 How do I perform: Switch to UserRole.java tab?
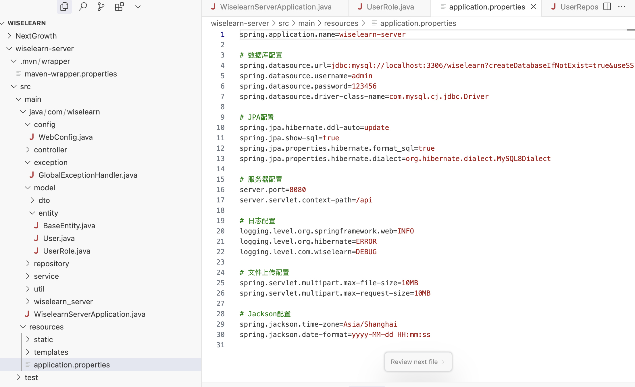(389, 7)
